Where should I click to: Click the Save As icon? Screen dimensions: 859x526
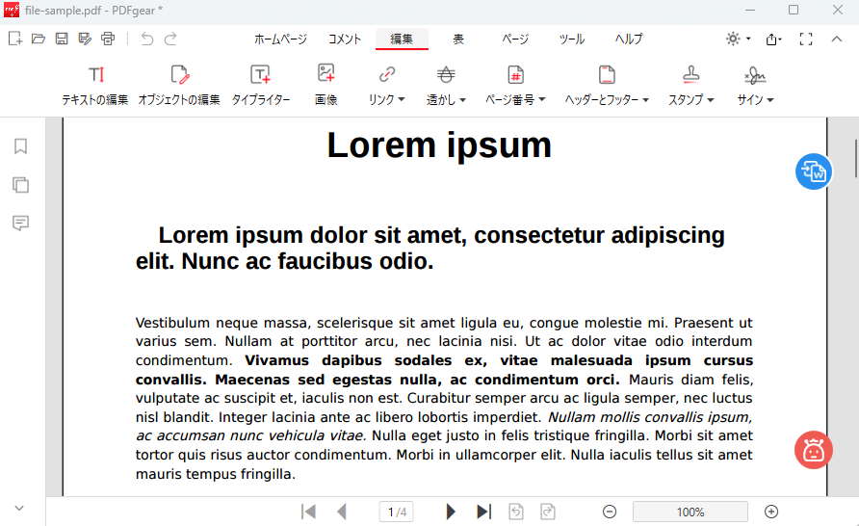[x=85, y=39]
